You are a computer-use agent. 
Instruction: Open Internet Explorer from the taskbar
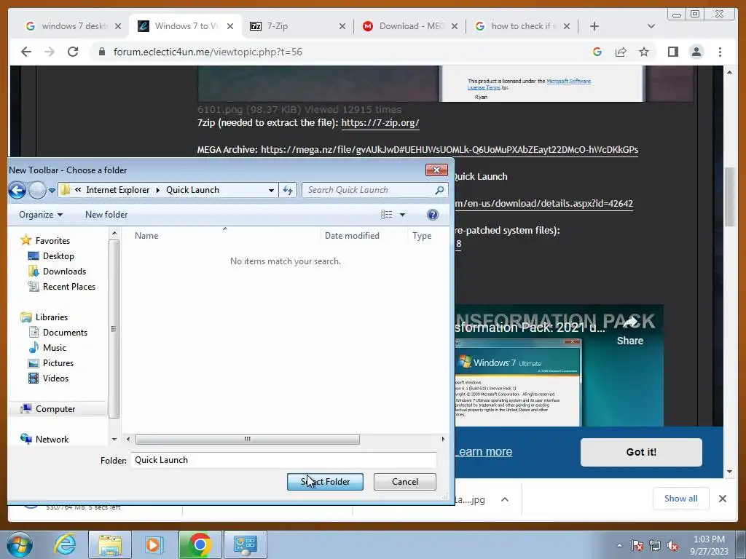(x=65, y=544)
